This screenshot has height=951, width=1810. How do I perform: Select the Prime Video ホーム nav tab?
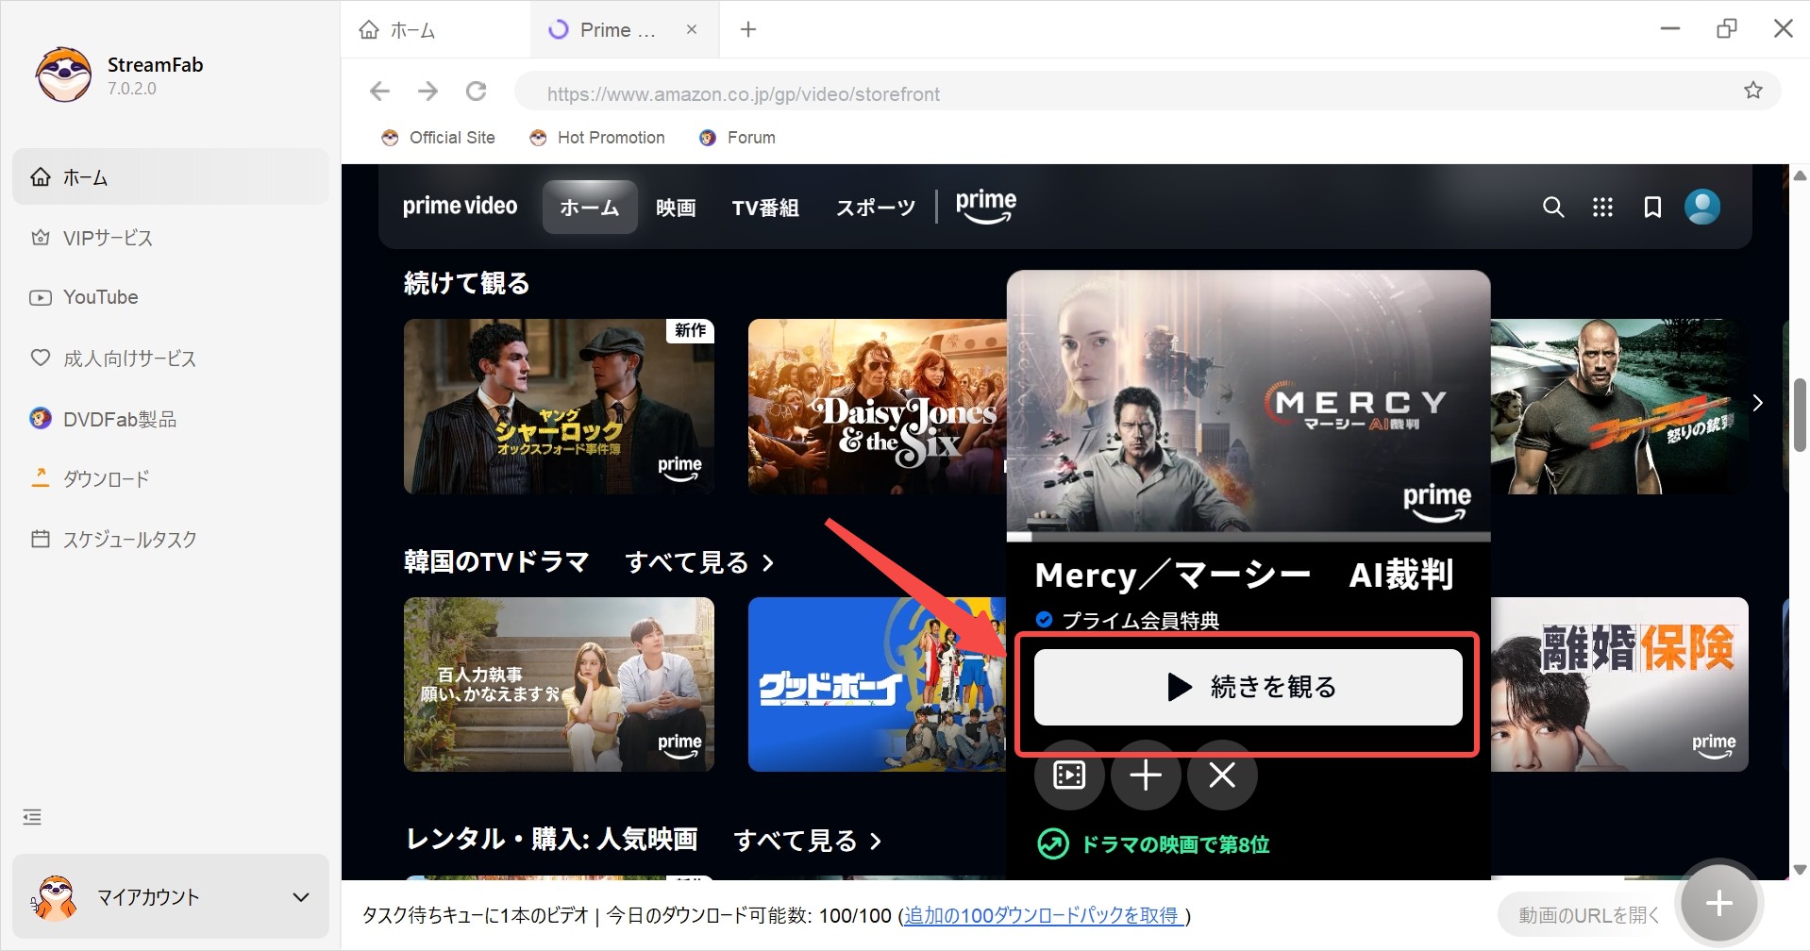click(590, 207)
